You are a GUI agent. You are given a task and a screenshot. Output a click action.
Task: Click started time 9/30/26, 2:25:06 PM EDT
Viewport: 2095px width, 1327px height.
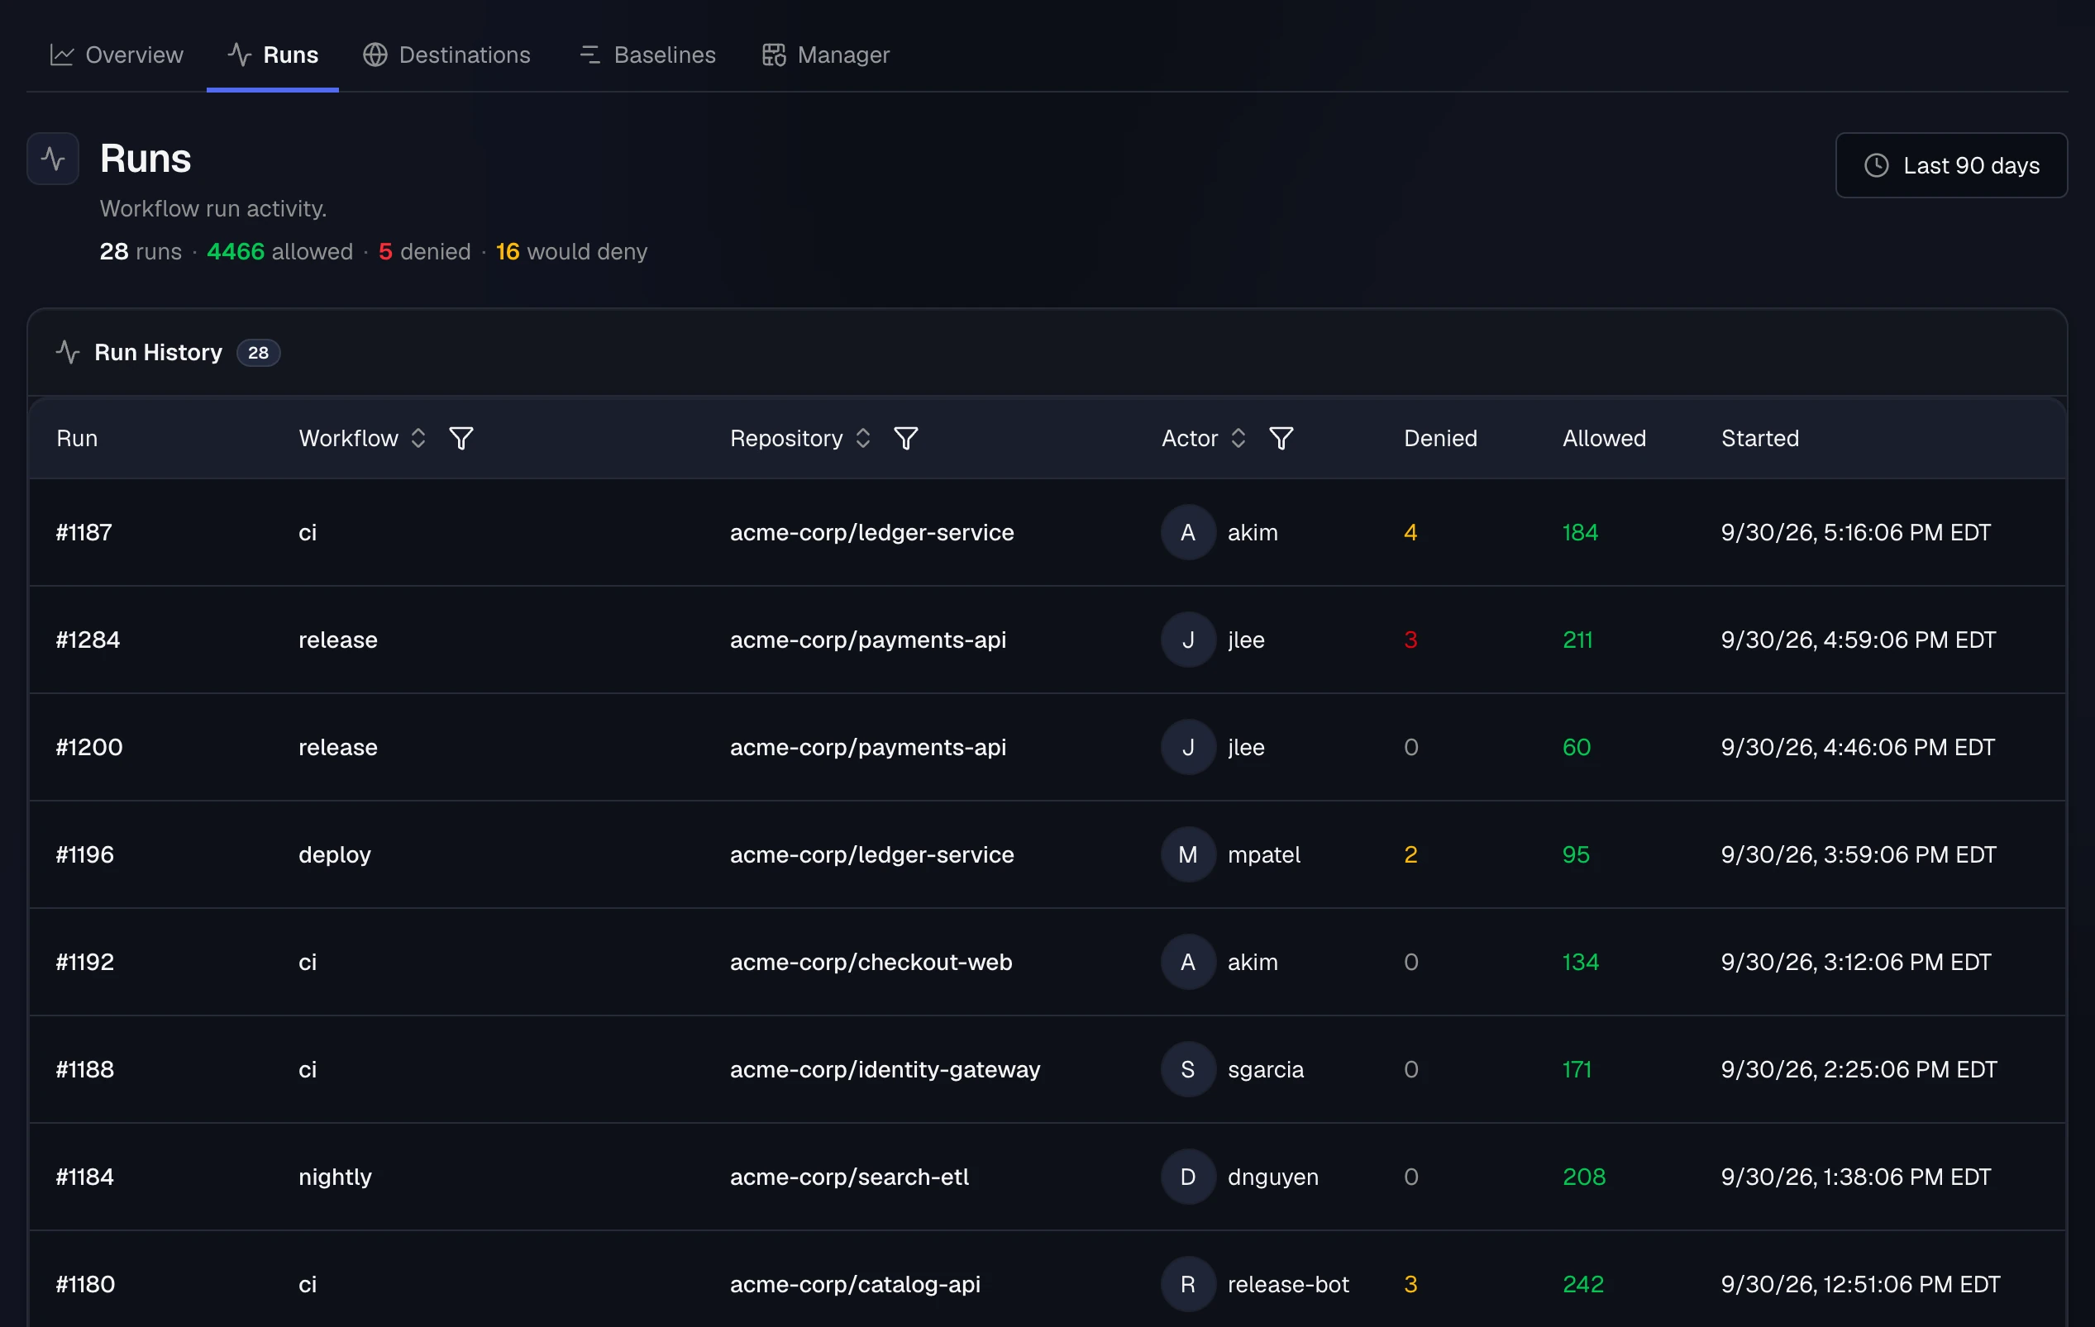click(x=1859, y=1069)
